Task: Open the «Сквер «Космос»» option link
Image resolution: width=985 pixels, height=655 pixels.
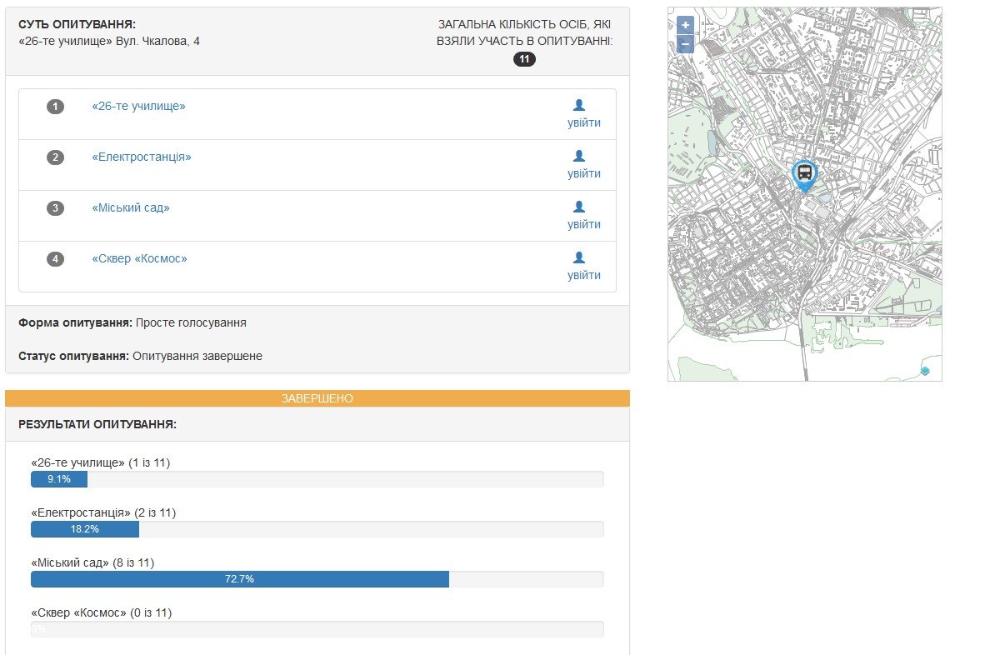Action: point(139,259)
